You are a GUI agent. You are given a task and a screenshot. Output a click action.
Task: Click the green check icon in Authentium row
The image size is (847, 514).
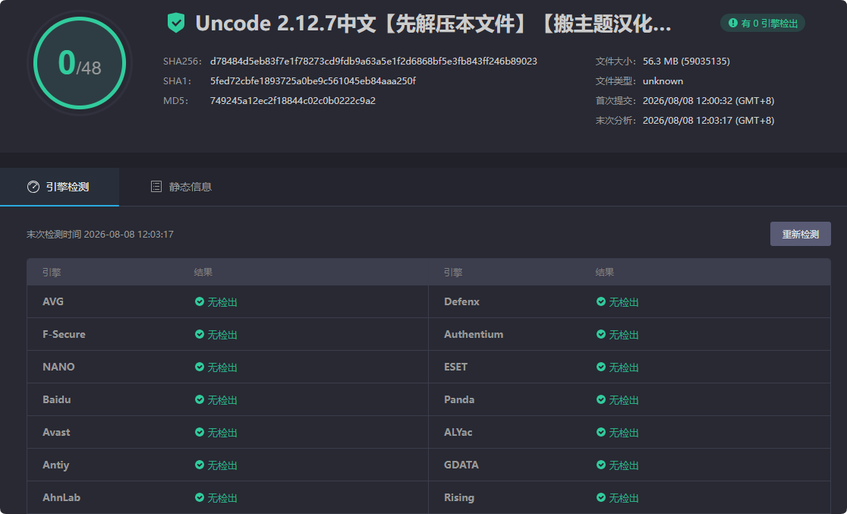pos(600,335)
